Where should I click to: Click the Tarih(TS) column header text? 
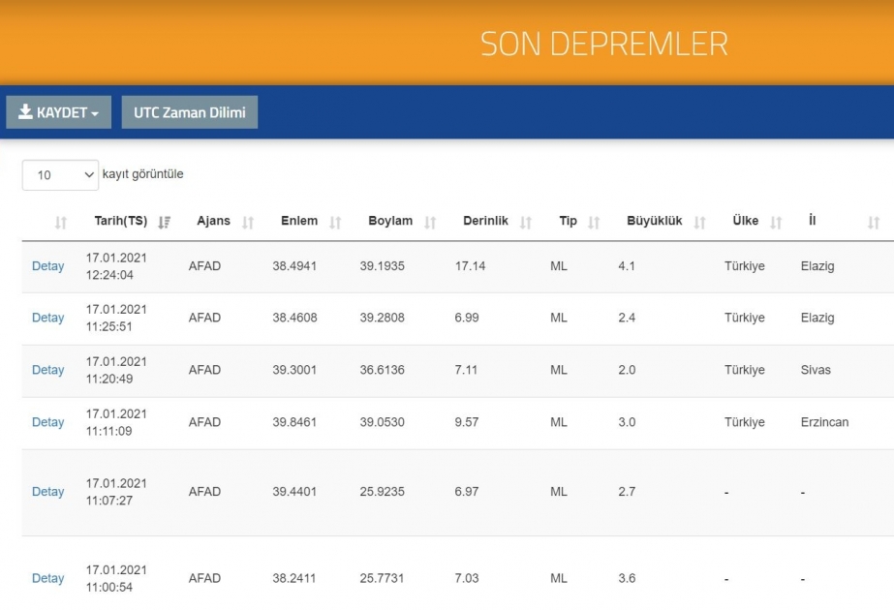(121, 221)
